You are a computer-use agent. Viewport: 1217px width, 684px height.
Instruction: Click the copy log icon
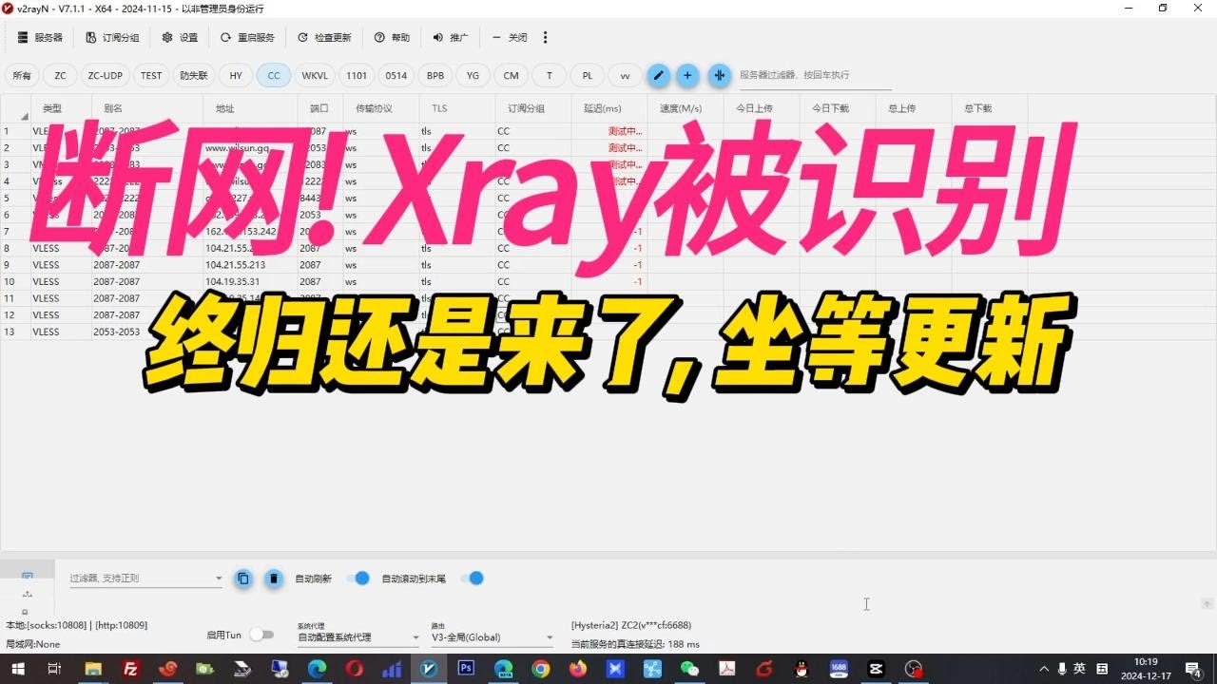[243, 578]
